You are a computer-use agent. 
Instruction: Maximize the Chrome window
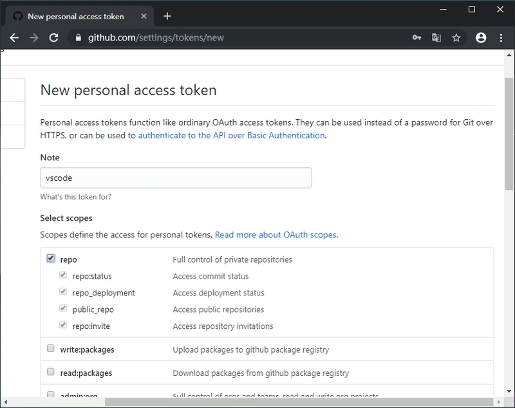pos(472,10)
